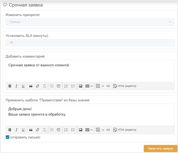Screen dimensions: 178x153
Task: Insert blockquote in greeting template editor
Action: pos(31,130)
